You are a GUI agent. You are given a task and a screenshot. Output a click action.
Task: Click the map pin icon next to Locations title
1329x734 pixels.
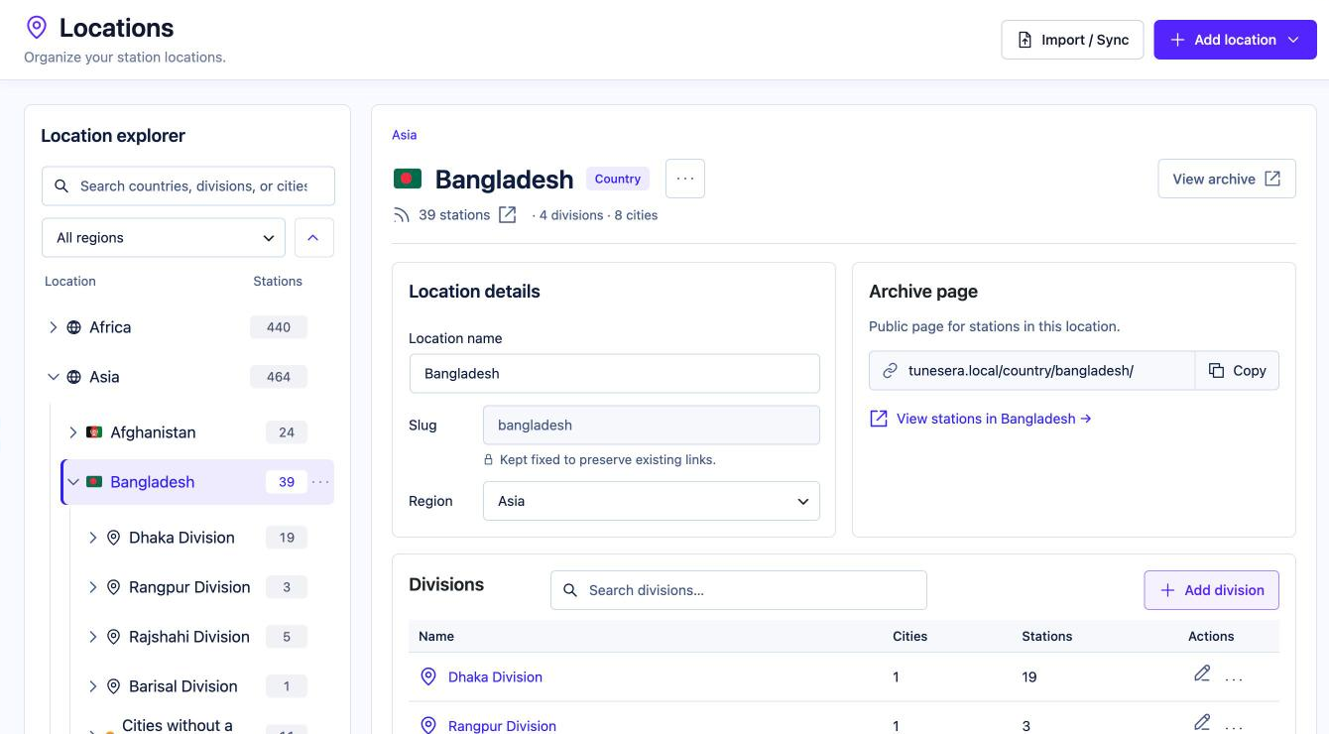[x=37, y=28]
